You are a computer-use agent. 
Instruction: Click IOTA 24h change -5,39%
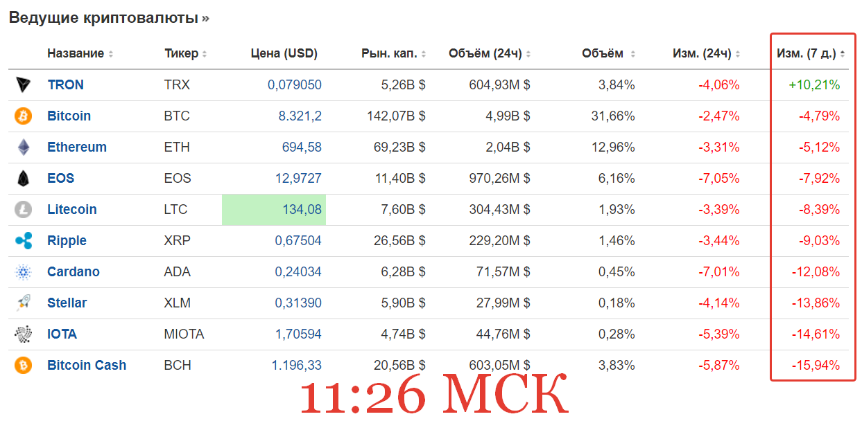click(x=718, y=334)
